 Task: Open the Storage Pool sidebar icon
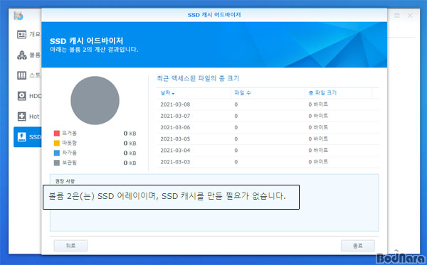tap(21, 75)
